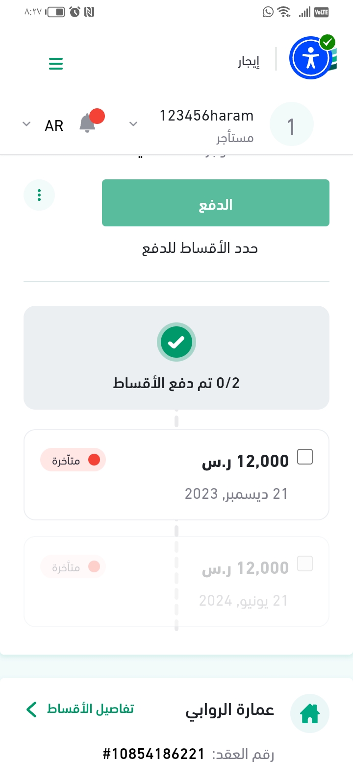Tap contract number #10854186221
Image resolution: width=353 pixels, height=784 pixels.
[153, 754]
